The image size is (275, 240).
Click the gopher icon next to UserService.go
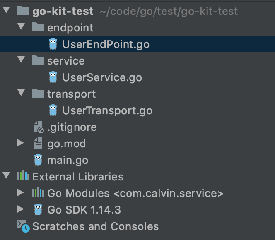53,77
